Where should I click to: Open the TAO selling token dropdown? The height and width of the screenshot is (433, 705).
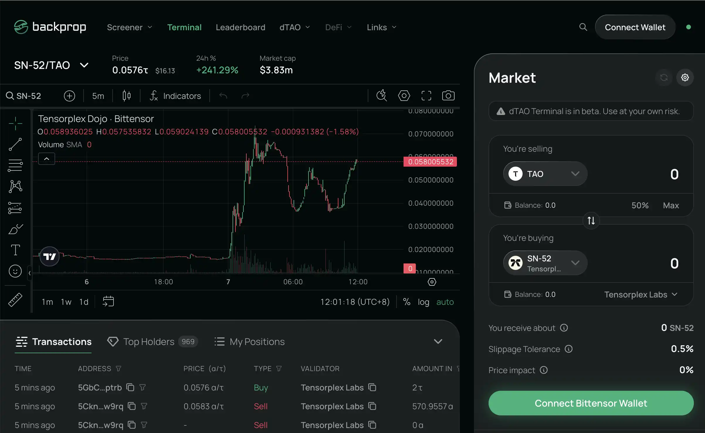coord(545,174)
